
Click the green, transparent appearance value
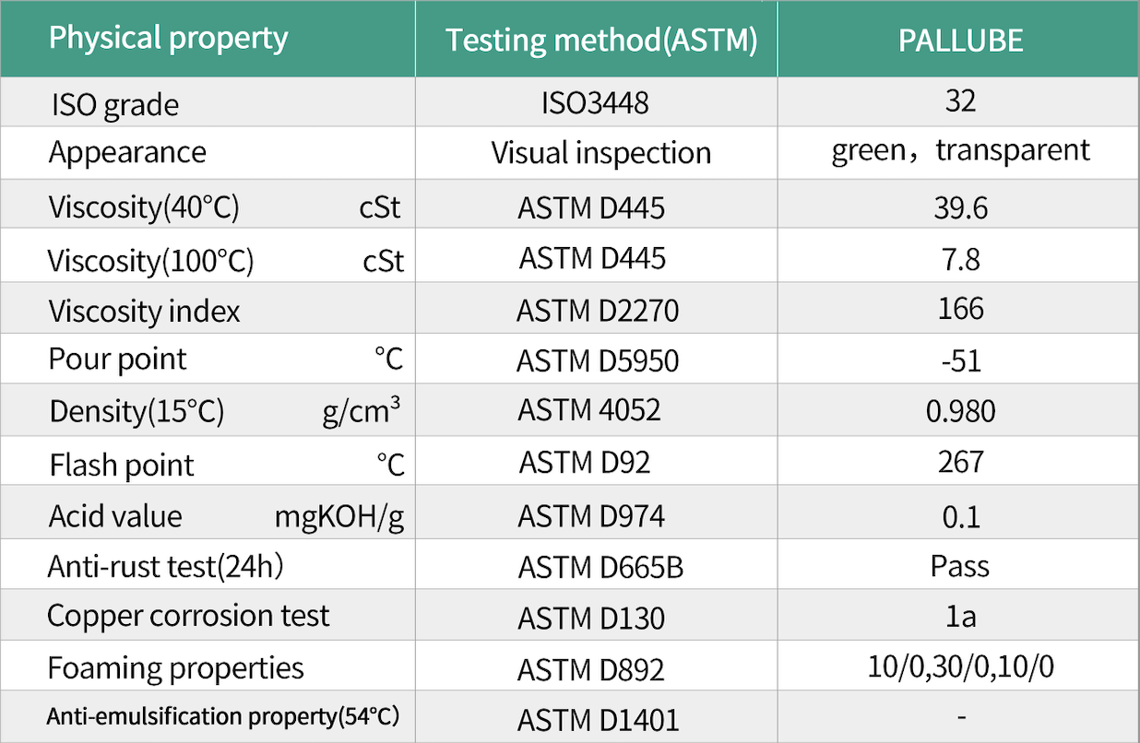[960, 150]
